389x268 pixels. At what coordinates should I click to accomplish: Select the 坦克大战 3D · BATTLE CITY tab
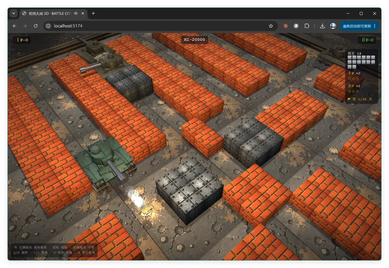coord(53,13)
